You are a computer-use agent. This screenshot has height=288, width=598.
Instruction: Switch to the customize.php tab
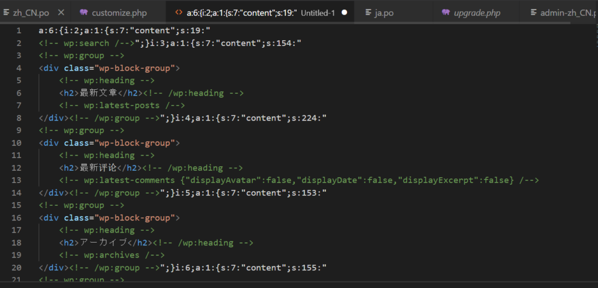click(x=120, y=12)
